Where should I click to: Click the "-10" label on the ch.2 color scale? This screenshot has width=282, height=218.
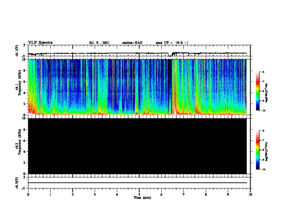(263, 170)
